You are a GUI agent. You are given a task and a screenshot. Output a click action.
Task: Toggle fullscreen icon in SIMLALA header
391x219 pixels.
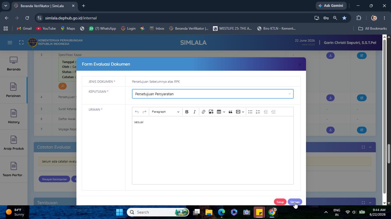tap(21, 42)
